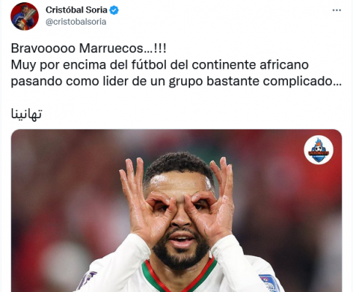Select the word "Marruecos" in the tweet

111,48
